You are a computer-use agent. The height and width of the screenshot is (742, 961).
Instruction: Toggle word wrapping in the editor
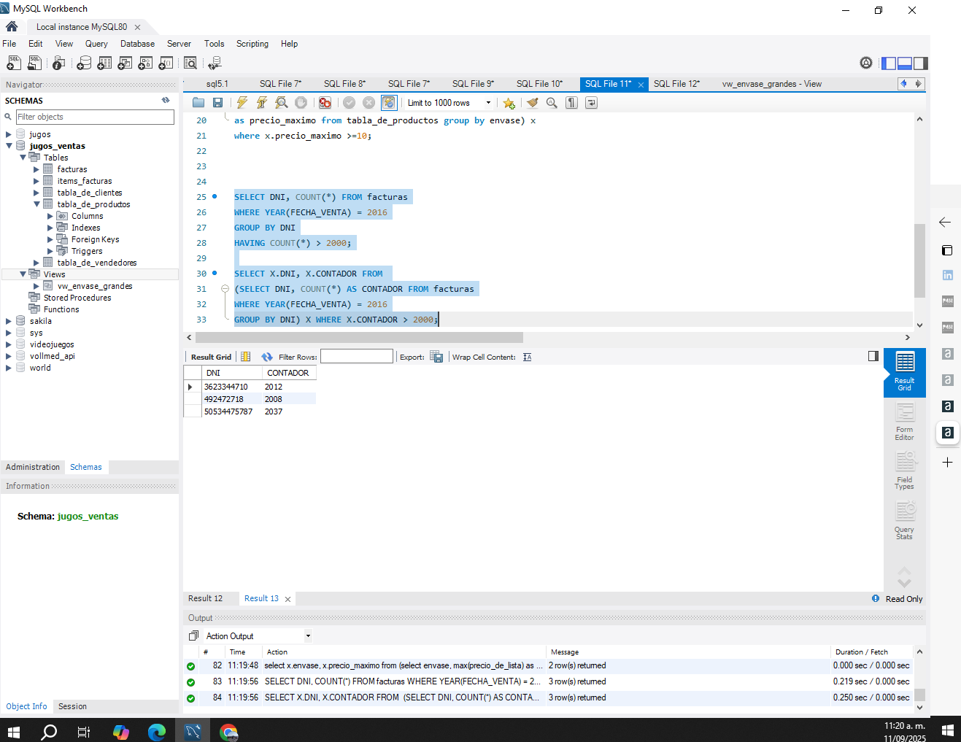591,103
